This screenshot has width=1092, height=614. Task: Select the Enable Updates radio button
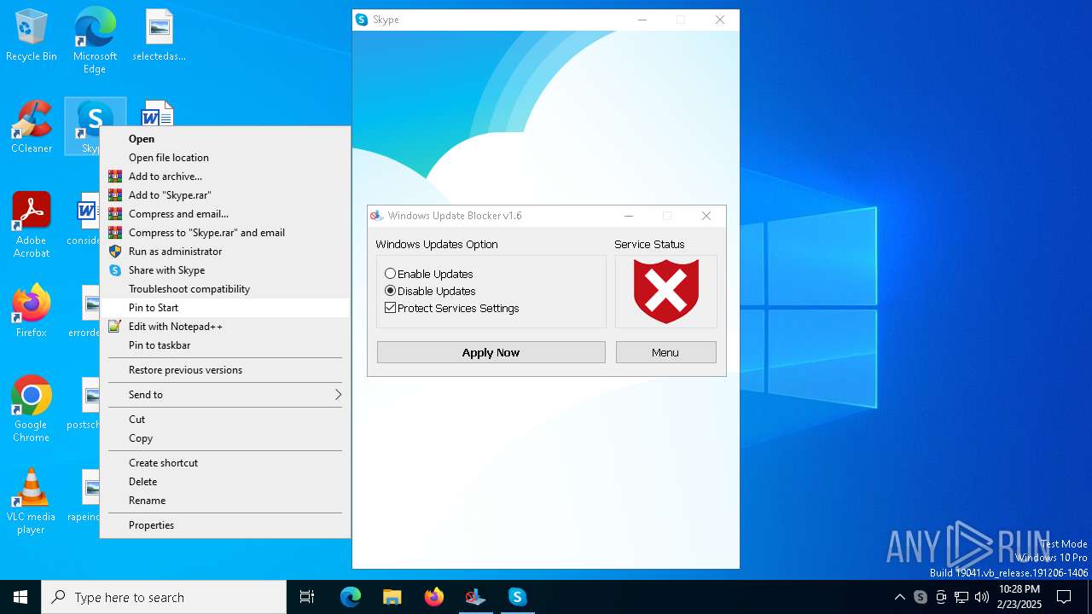(x=391, y=274)
